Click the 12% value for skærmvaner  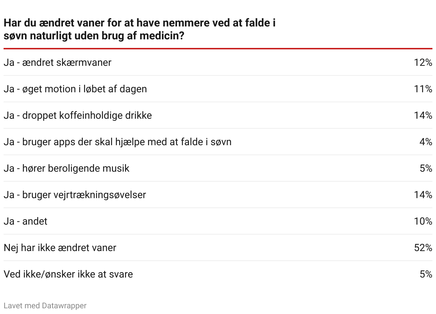tap(423, 62)
